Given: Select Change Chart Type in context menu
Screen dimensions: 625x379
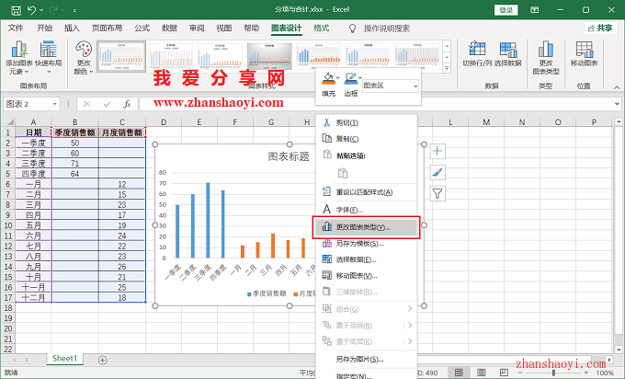Looking at the screenshot, I should coord(367,227).
